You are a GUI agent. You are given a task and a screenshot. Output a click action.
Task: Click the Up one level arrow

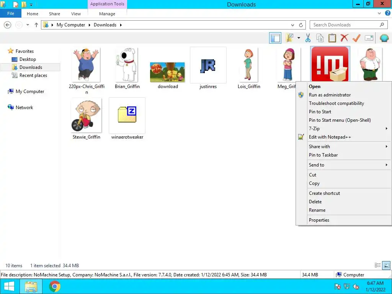pos(36,25)
